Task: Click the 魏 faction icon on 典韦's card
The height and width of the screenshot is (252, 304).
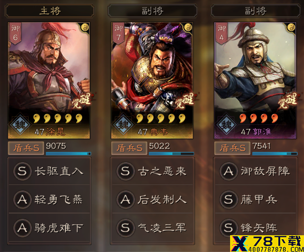Action: [x=123, y=124]
